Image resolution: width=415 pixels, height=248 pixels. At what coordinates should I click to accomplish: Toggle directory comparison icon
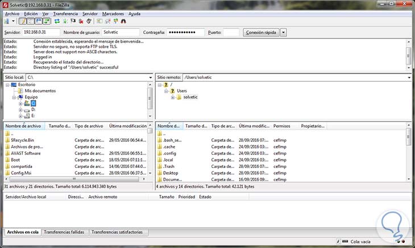[107, 22]
